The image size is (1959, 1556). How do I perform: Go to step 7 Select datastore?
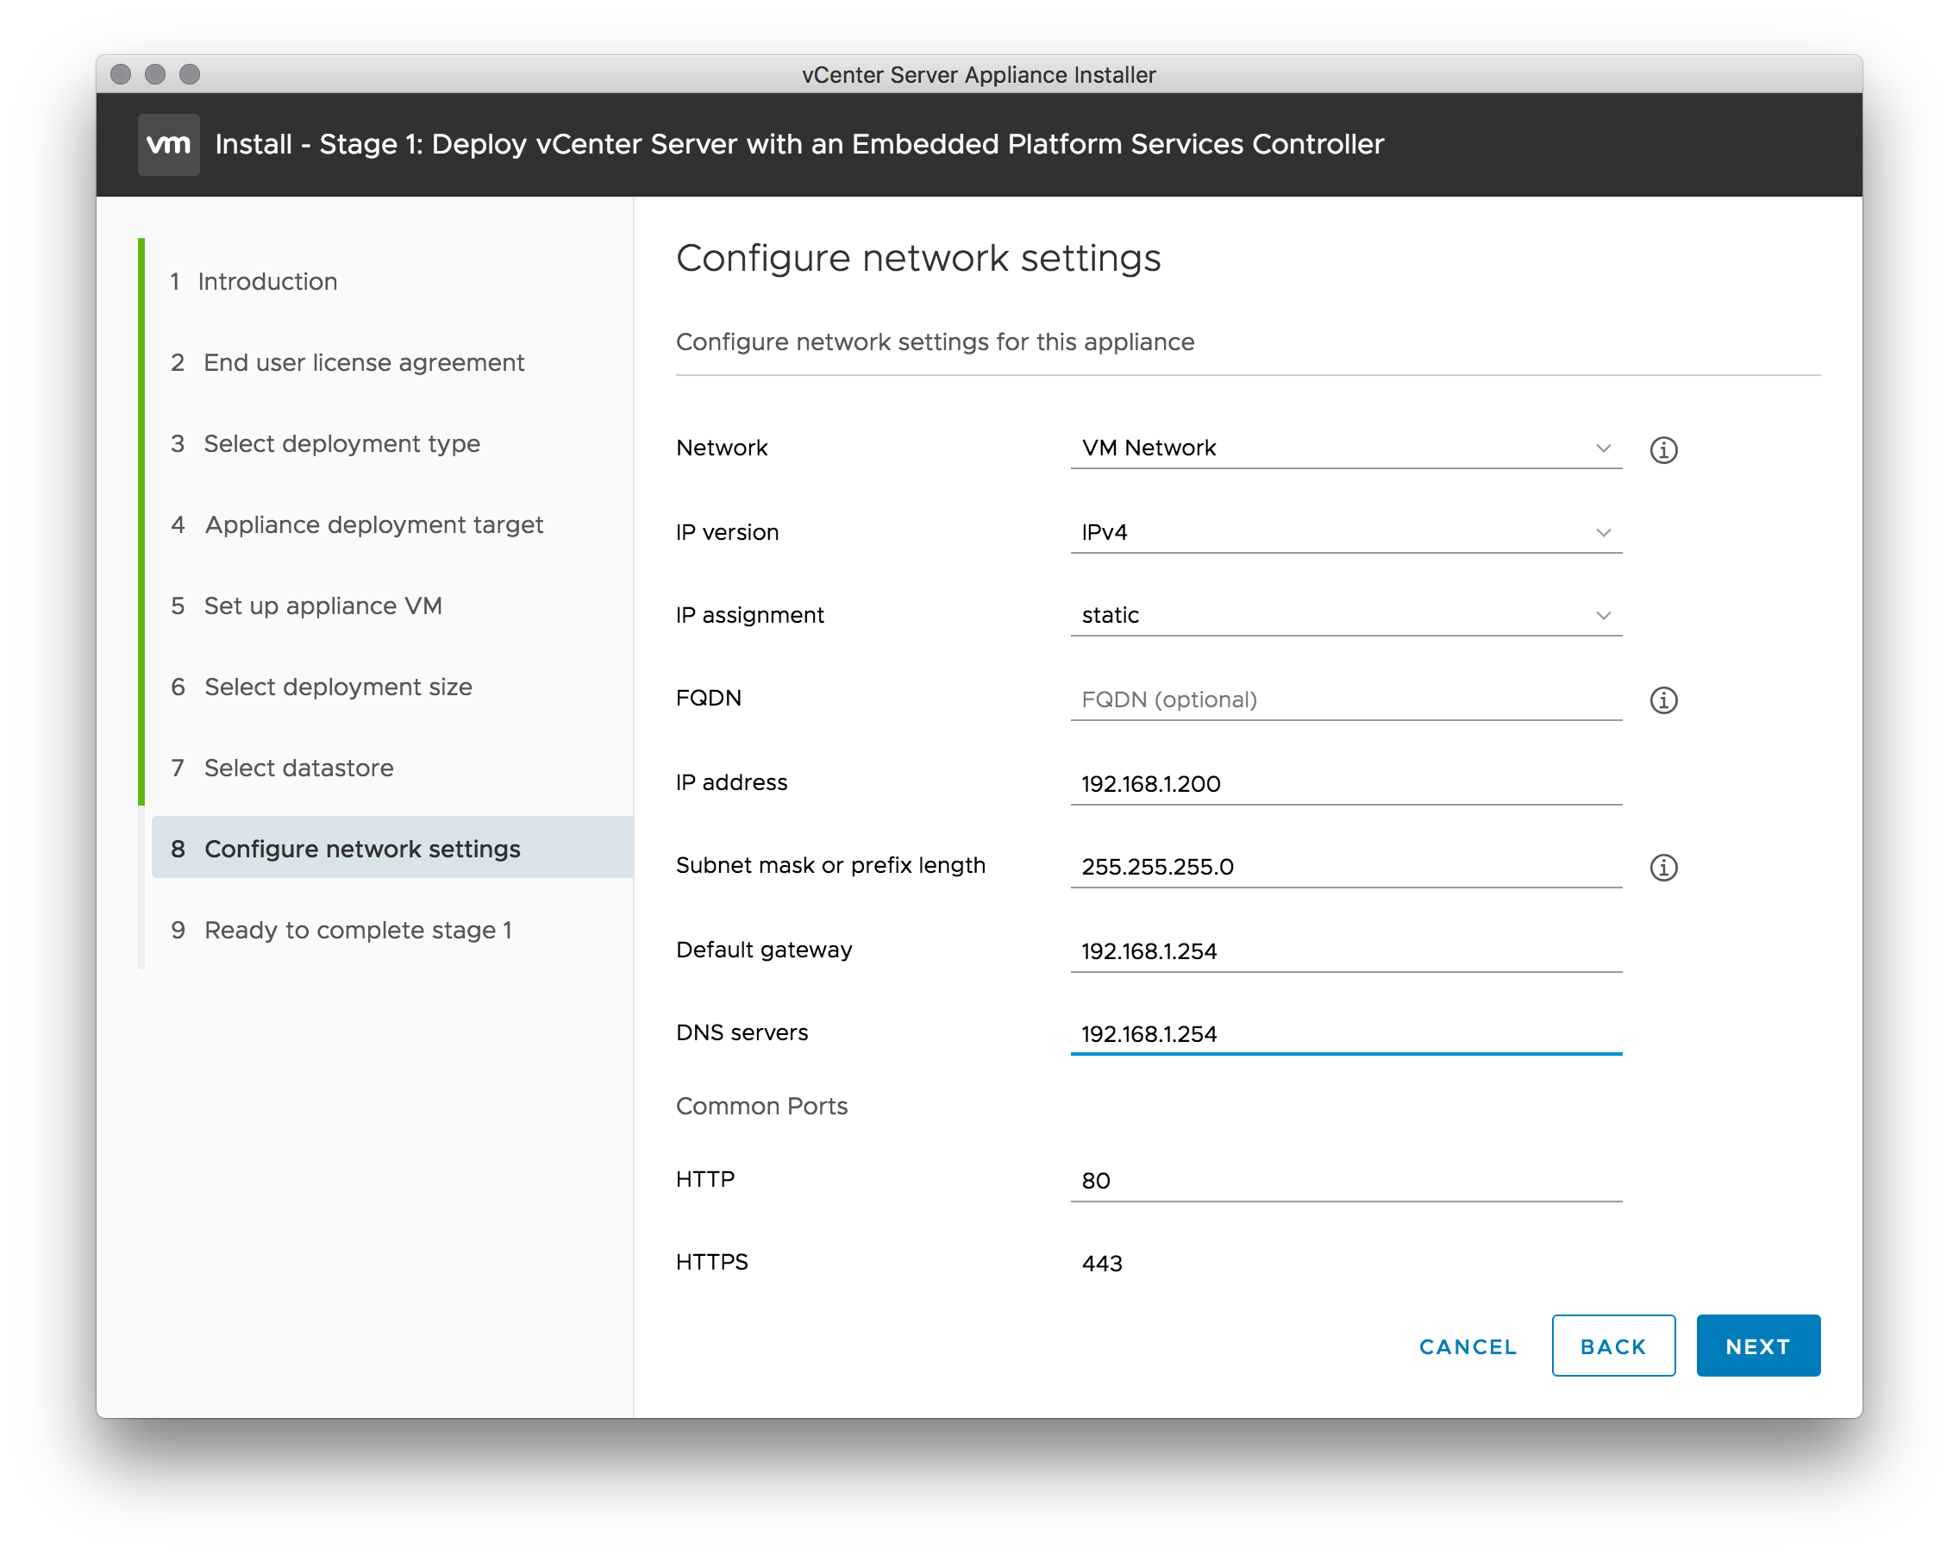[282, 767]
